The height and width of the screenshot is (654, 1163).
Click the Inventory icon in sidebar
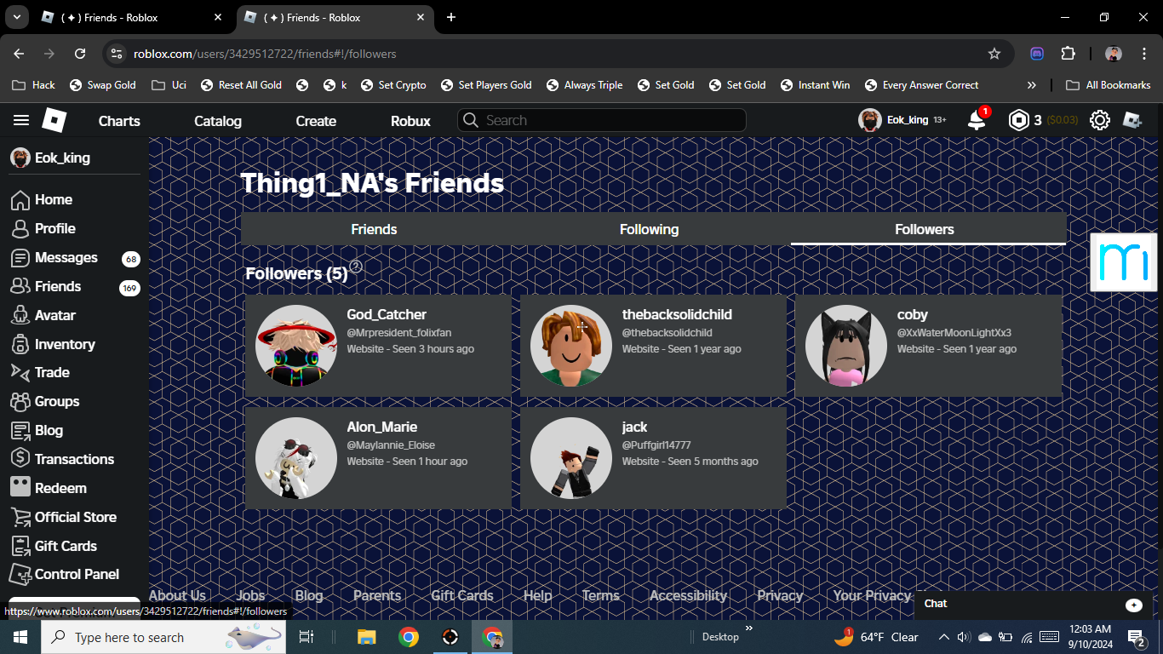click(x=20, y=345)
